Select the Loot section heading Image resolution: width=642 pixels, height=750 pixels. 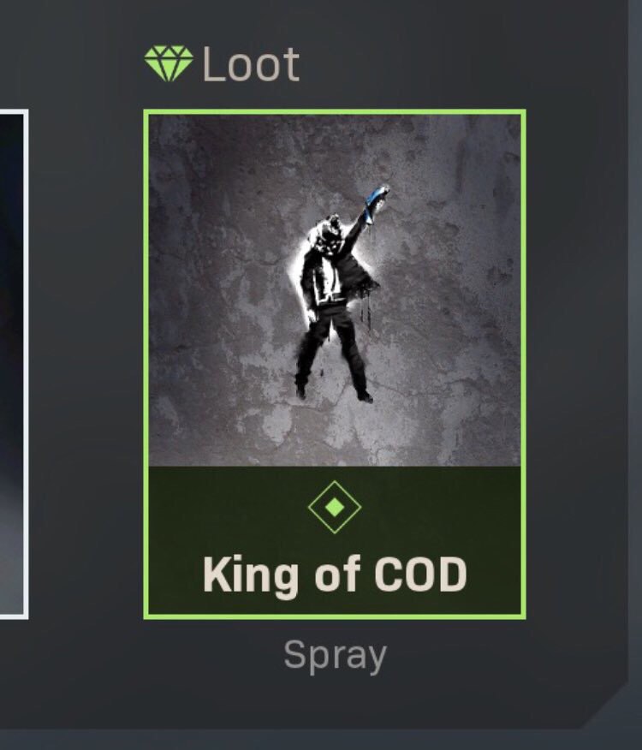pos(223,63)
